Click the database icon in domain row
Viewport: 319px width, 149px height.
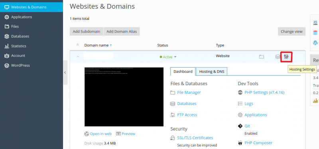(278, 57)
